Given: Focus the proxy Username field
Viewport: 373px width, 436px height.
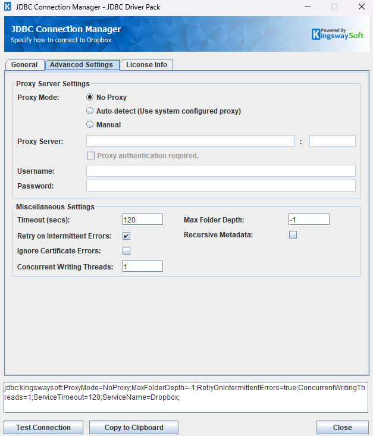Looking at the screenshot, I should (x=221, y=171).
